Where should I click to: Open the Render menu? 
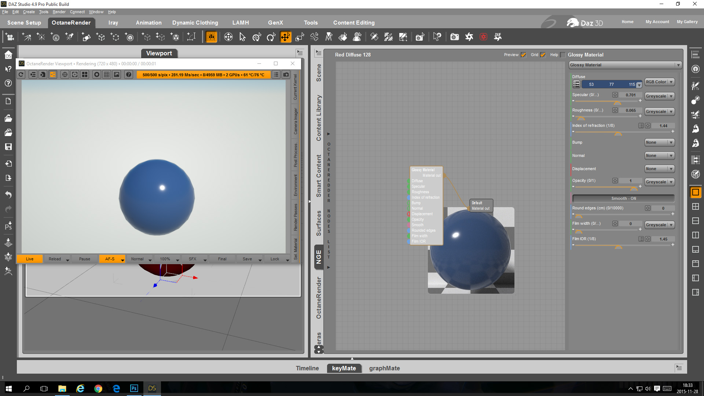[59, 12]
